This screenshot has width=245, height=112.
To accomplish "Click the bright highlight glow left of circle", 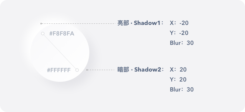I will [x=25, y=47].
